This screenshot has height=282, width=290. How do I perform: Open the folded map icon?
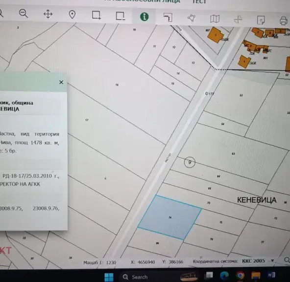(x=215, y=19)
